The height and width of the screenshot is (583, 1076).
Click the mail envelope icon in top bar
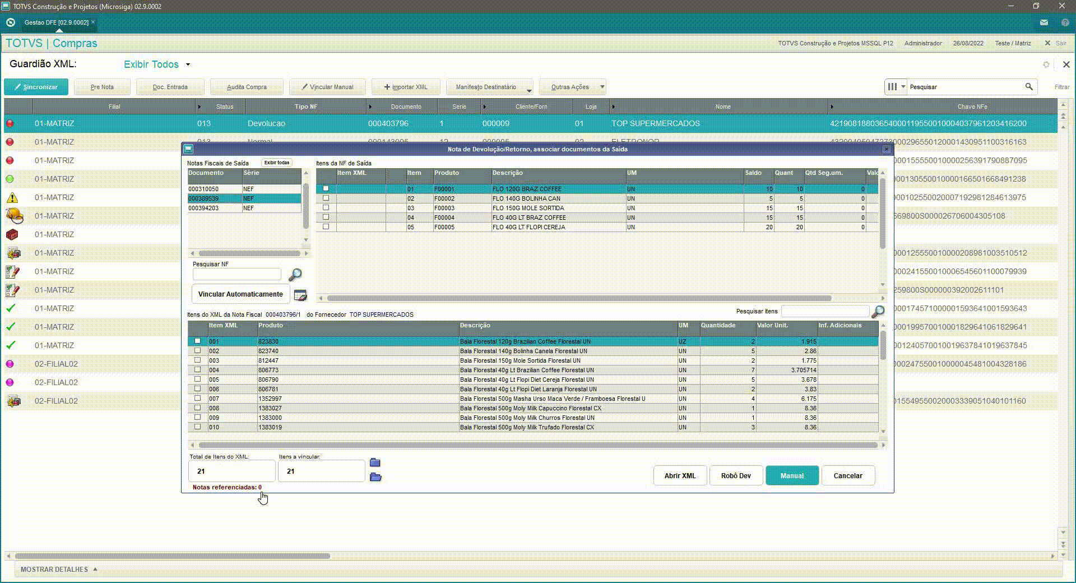click(1044, 22)
